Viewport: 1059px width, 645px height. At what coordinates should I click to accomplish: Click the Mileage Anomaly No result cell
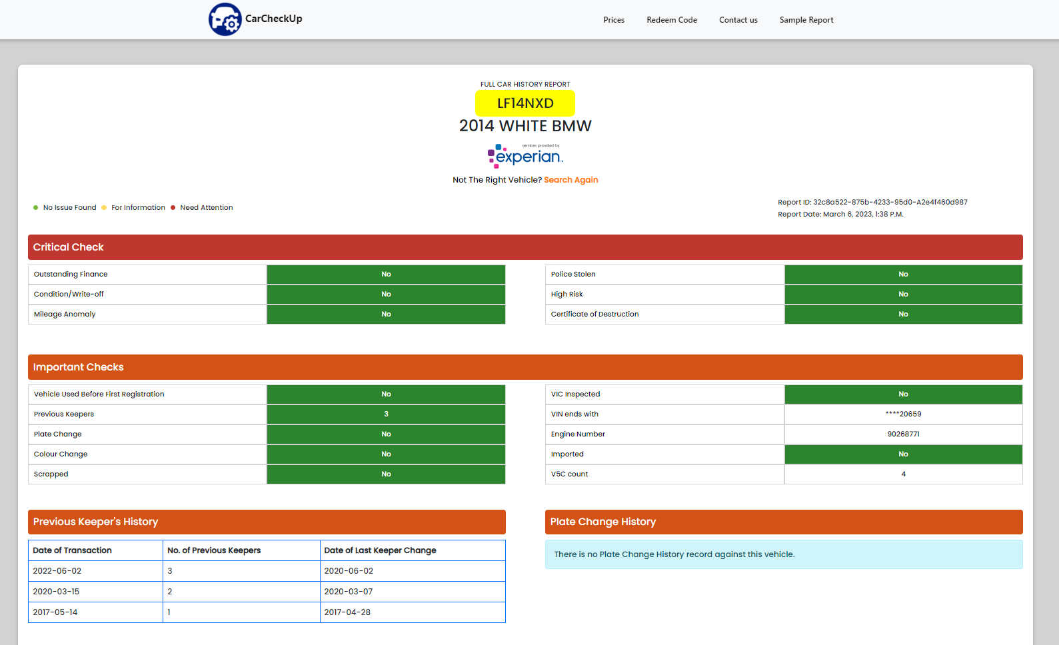point(386,315)
